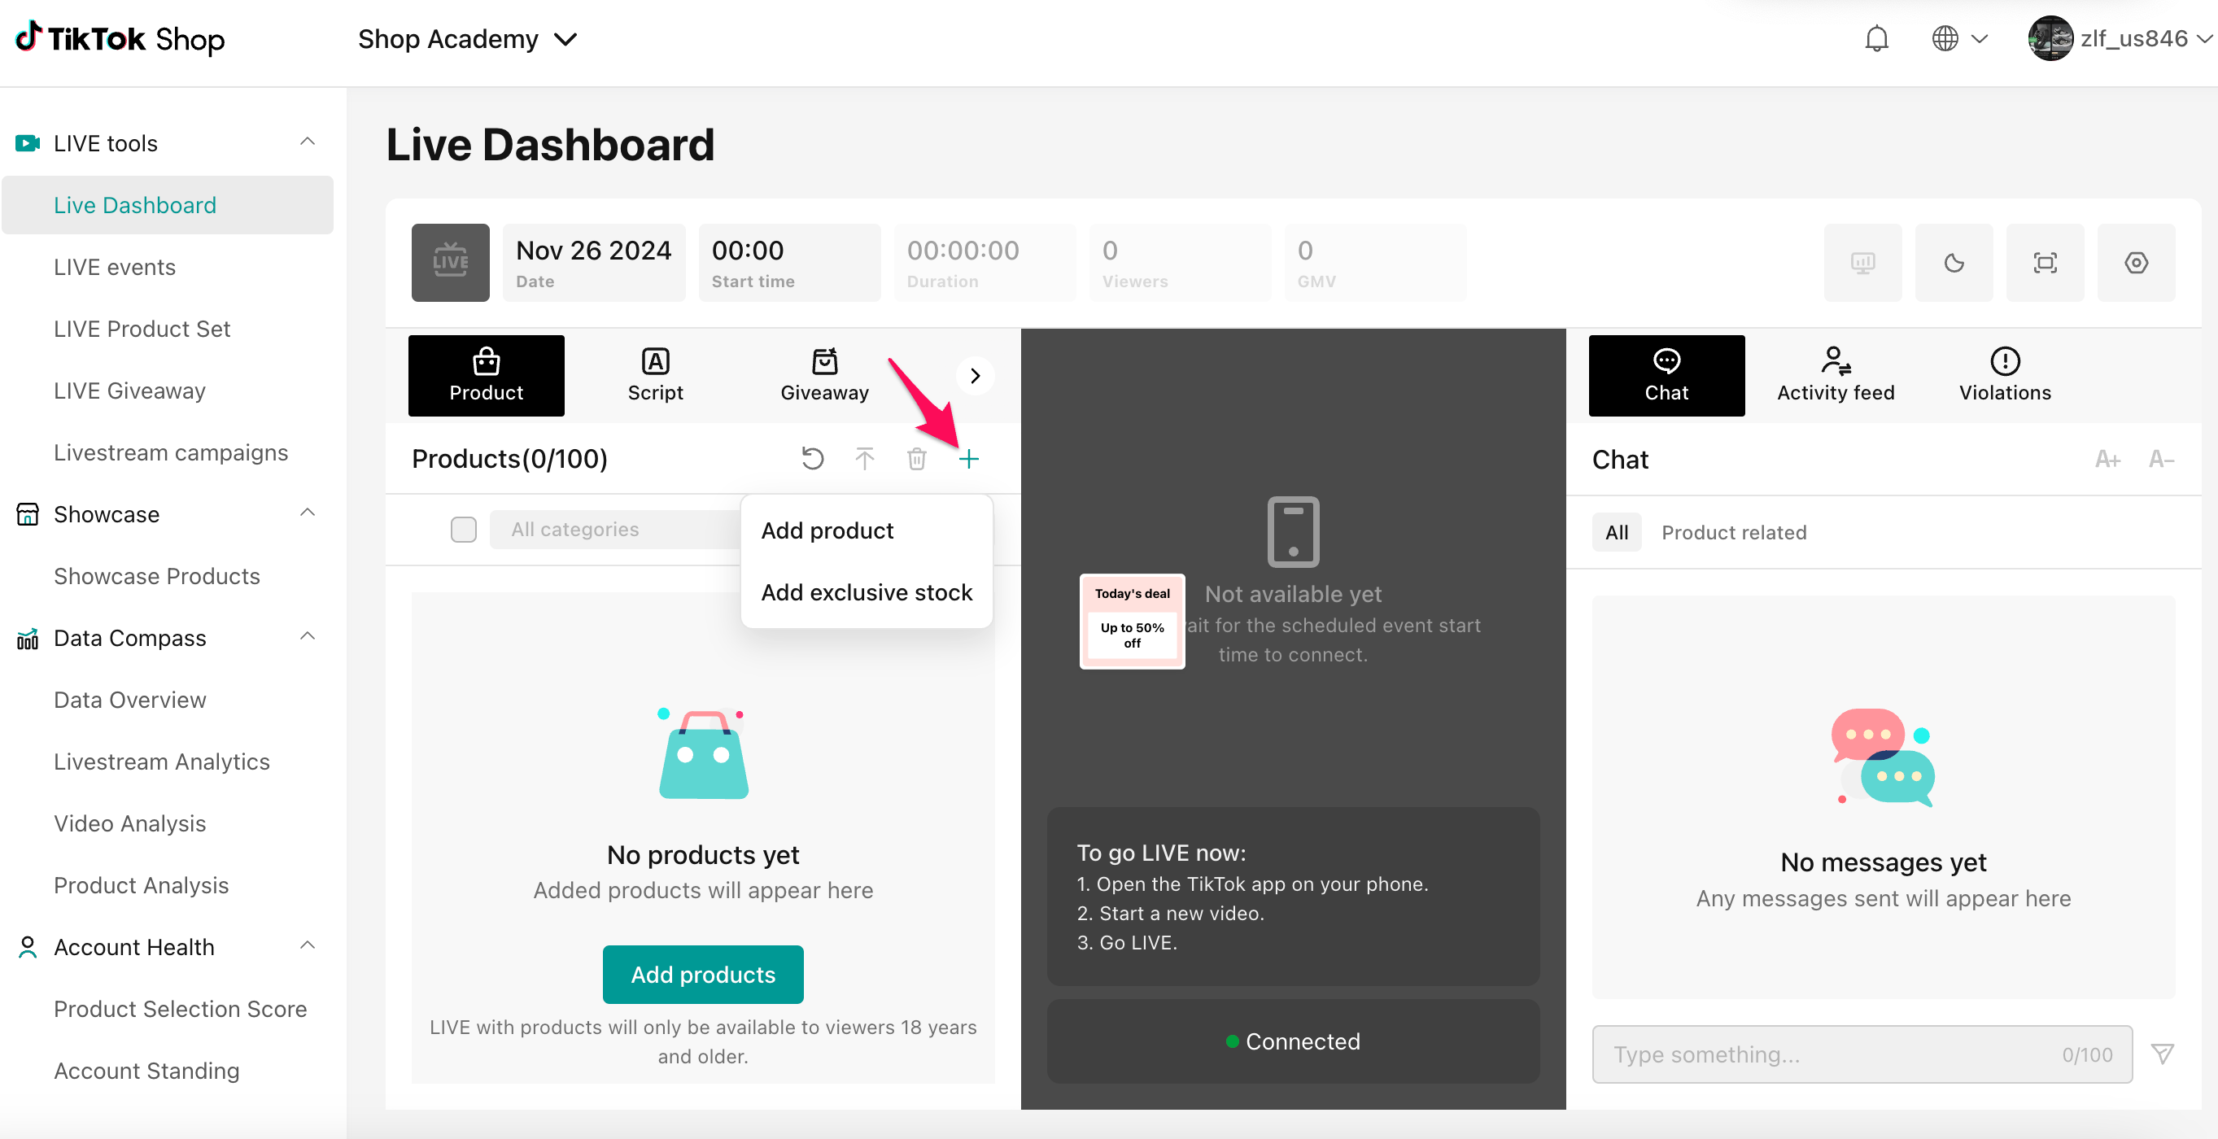2218x1139 pixels.
Task: Choose Add exclusive stock menu entry
Action: click(x=867, y=592)
